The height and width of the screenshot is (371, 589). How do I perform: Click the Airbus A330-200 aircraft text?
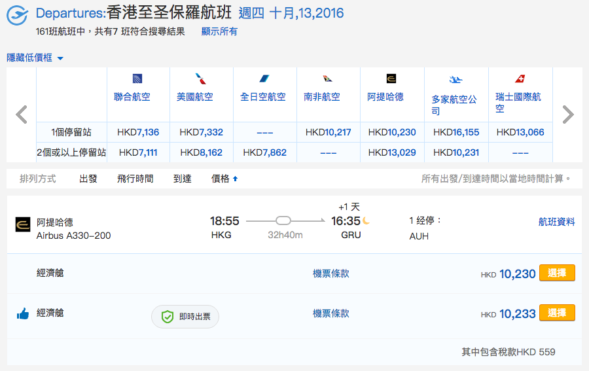(73, 236)
